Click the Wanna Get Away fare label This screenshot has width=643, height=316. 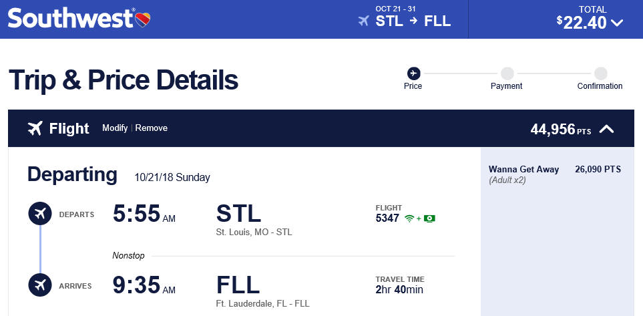[523, 170]
